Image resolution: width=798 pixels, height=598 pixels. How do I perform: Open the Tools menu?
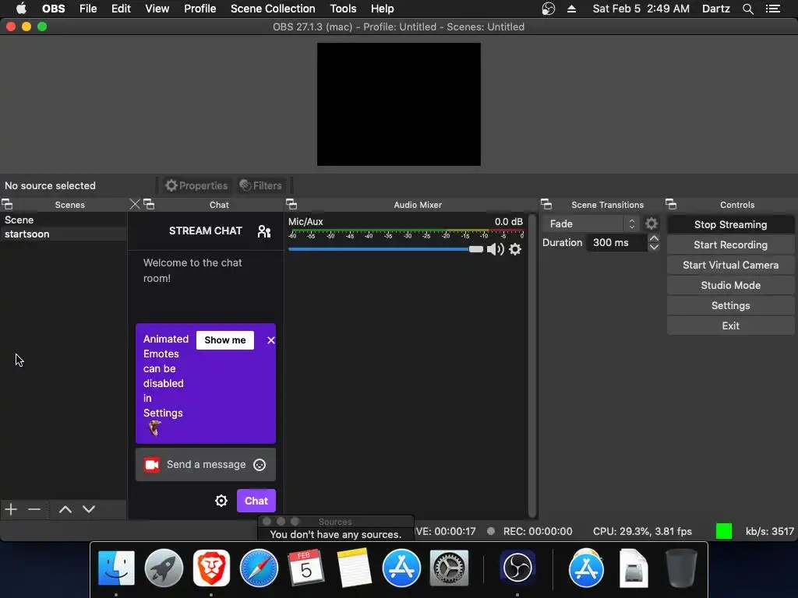coord(343,9)
